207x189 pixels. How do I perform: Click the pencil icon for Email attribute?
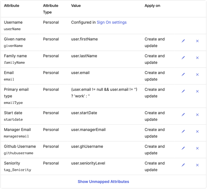click(x=183, y=75)
